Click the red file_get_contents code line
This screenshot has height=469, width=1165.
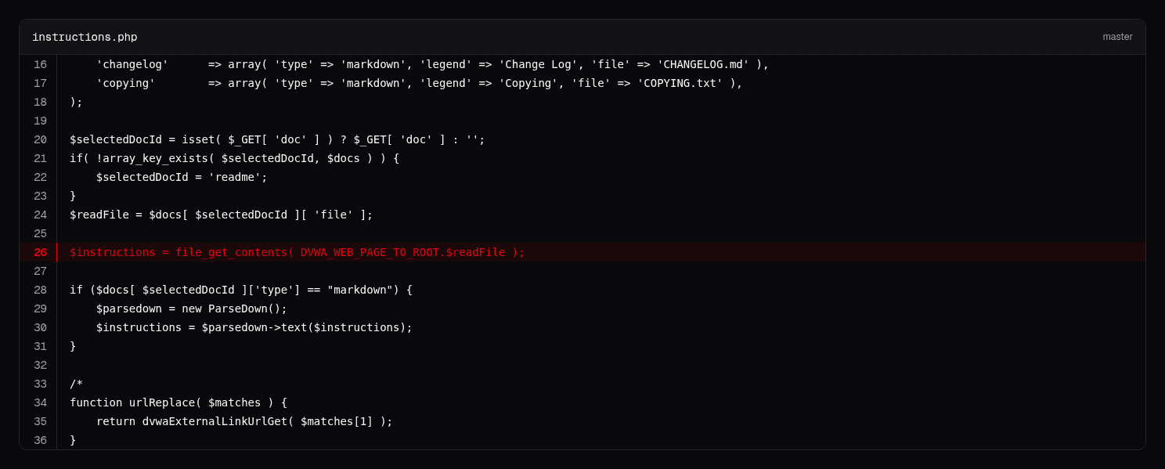[298, 252]
